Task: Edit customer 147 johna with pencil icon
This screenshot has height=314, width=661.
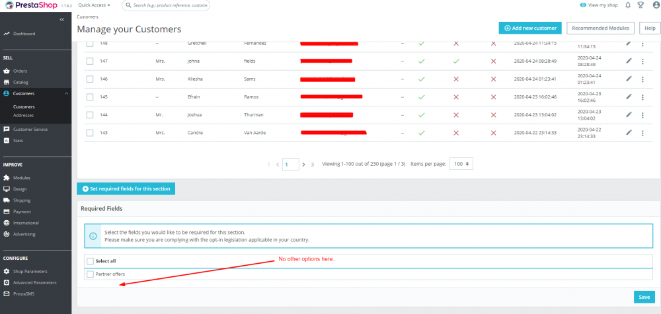Action: pyautogui.click(x=629, y=61)
